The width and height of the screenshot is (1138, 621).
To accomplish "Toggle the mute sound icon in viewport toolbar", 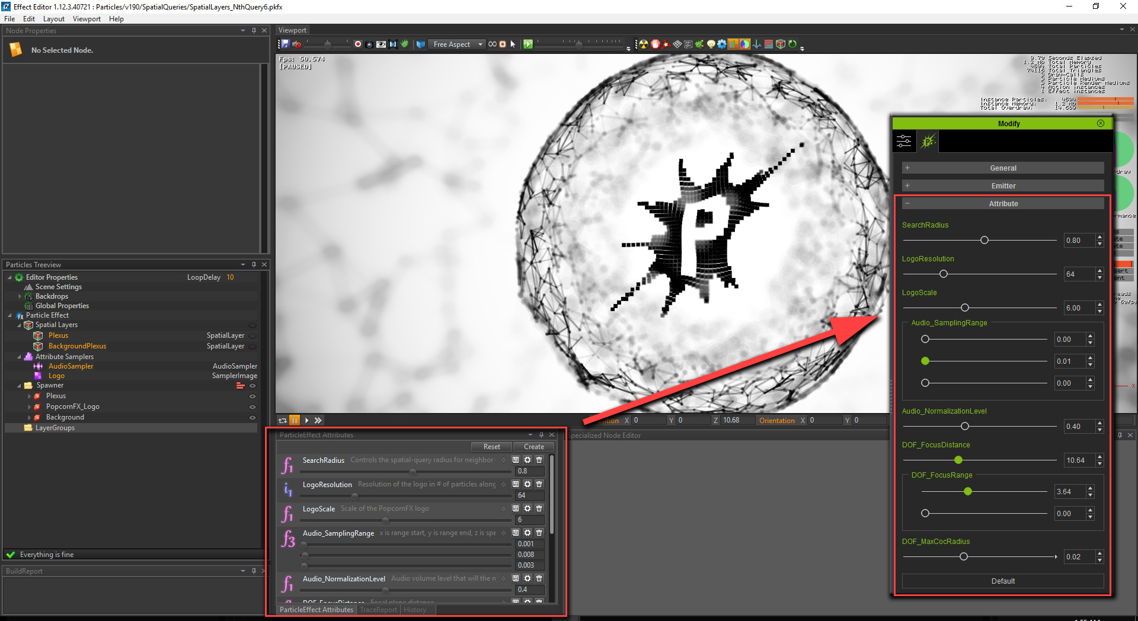I will (297, 44).
